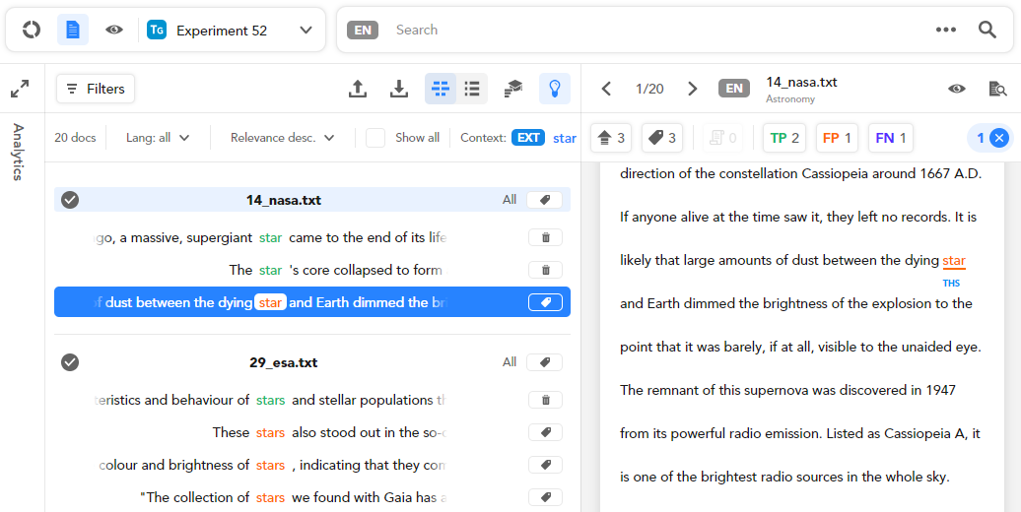Screen dimensions: 1021x512
Task: Click in the Search input field
Action: pos(650,30)
